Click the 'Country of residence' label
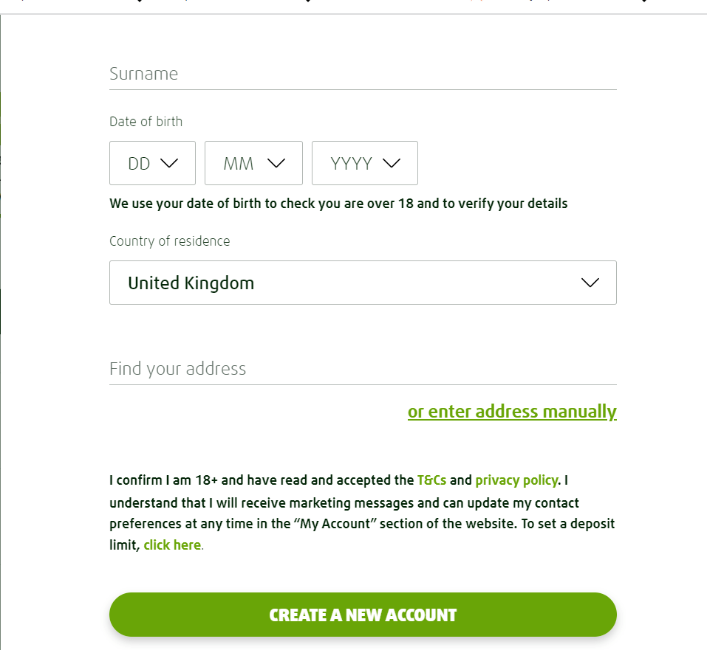Screen dimensions: 707x650 click(169, 241)
